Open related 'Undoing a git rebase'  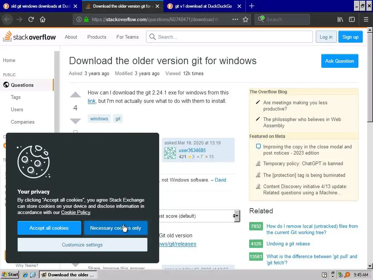tap(288, 244)
